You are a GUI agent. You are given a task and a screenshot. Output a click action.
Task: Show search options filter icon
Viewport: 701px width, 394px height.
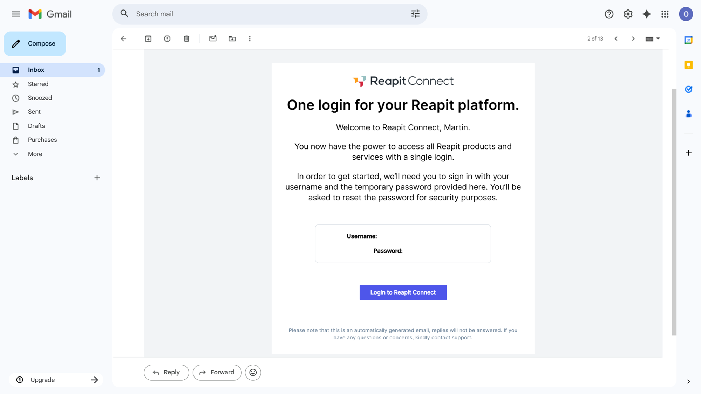pyautogui.click(x=415, y=14)
